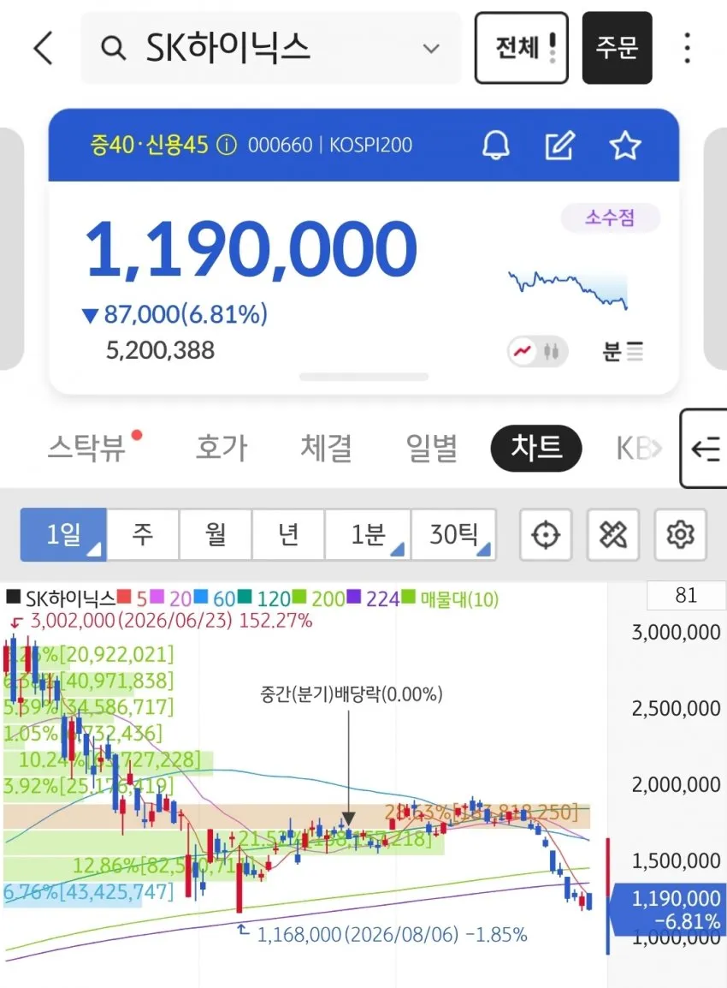Open chart settings gear icon
The image size is (727, 988).
(x=681, y=535)
